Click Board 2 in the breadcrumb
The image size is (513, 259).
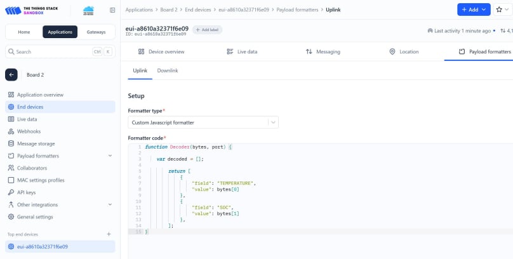[169, 10]
